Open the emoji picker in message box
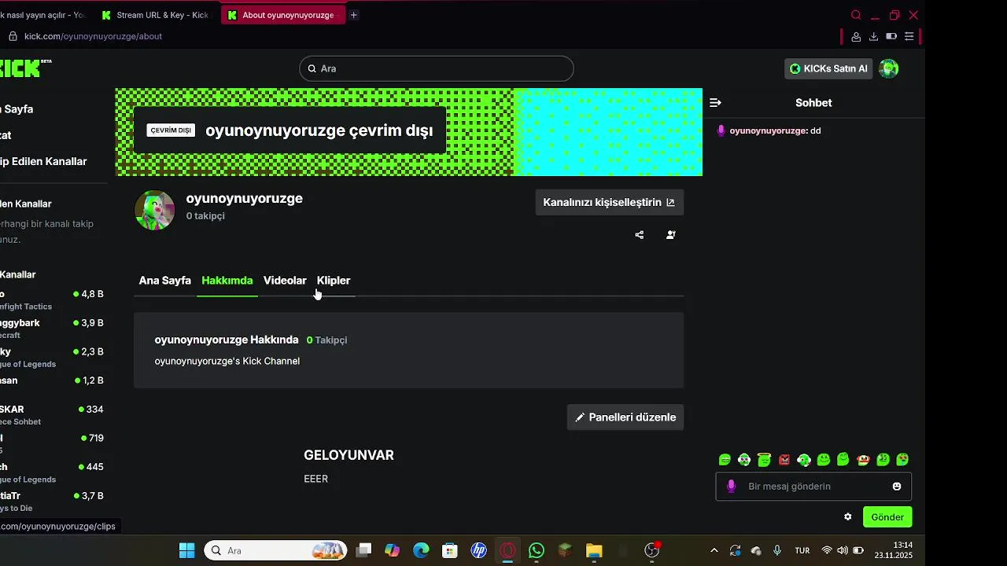Viewport: 1007px width, 566px height. click(x=897, y=487)
